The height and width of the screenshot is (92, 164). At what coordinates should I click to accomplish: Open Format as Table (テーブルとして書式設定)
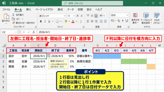pyautogui.click(x=146, y=18)
